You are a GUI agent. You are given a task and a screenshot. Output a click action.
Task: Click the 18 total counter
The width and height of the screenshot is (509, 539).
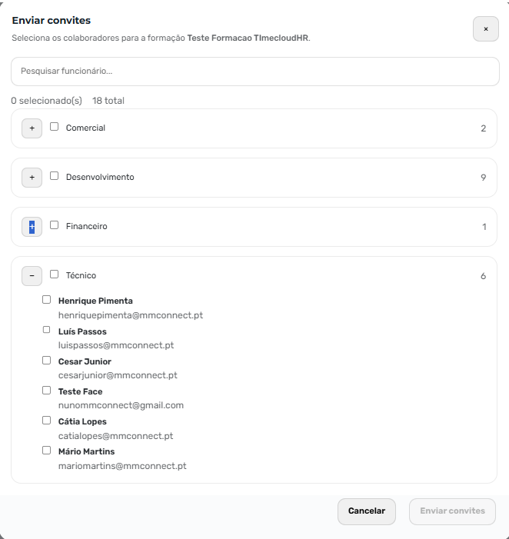click(x=108, y=101)
